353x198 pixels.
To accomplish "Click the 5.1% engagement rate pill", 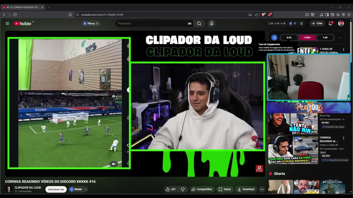I will pyautogui.click(x=289, y=37).
